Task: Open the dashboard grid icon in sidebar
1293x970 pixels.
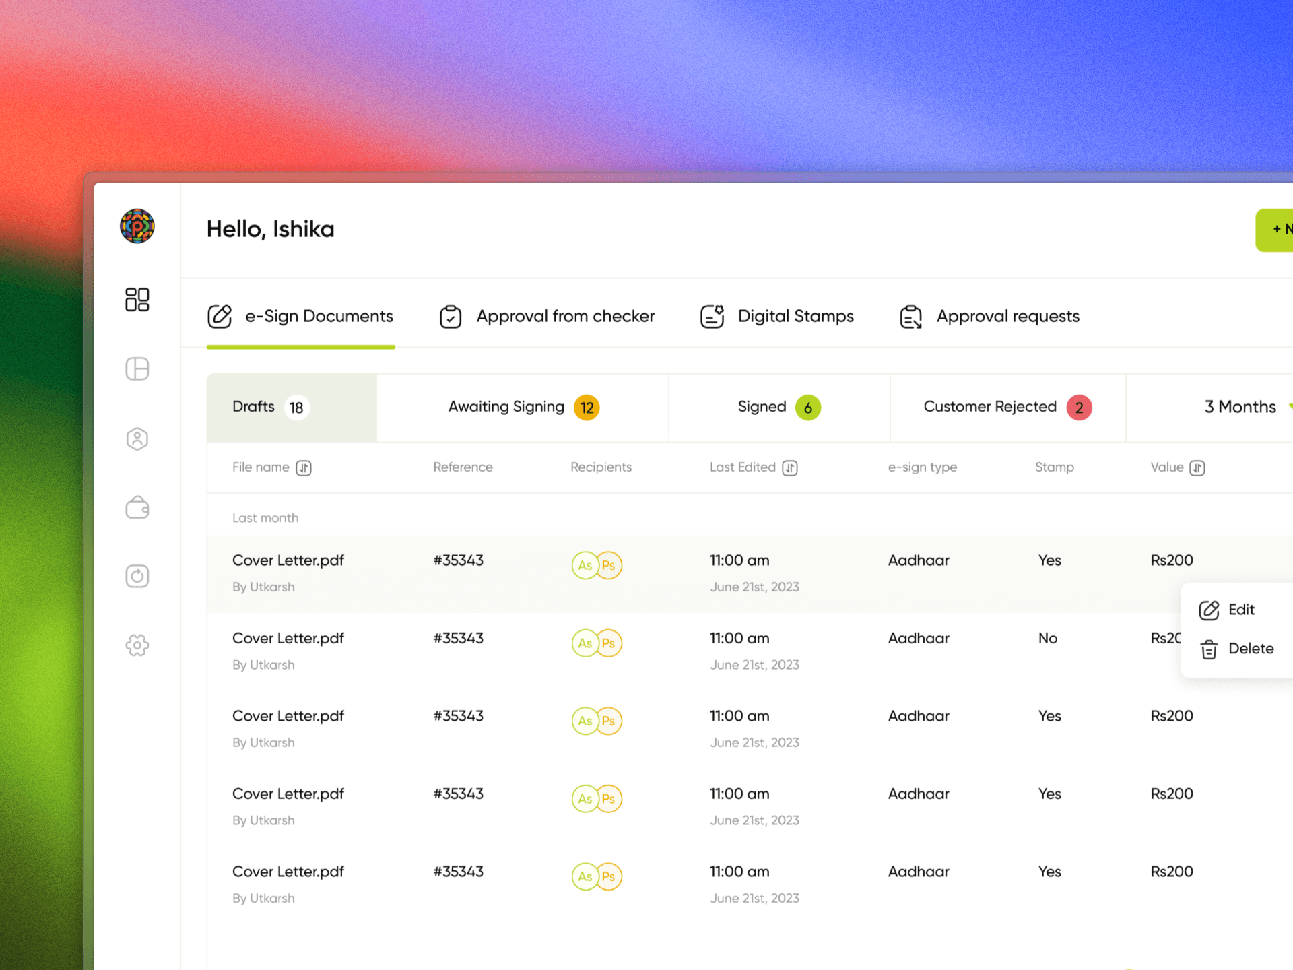Action: (137, 299)
